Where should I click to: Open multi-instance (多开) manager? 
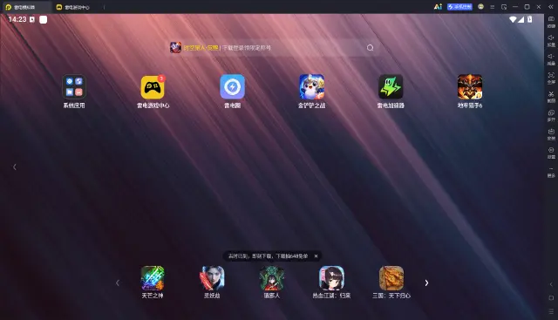tap(551, 115)
